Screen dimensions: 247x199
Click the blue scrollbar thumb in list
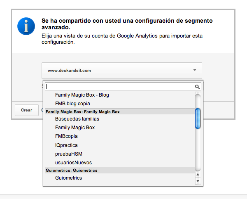pyautogui.click(x=198, y=118)
